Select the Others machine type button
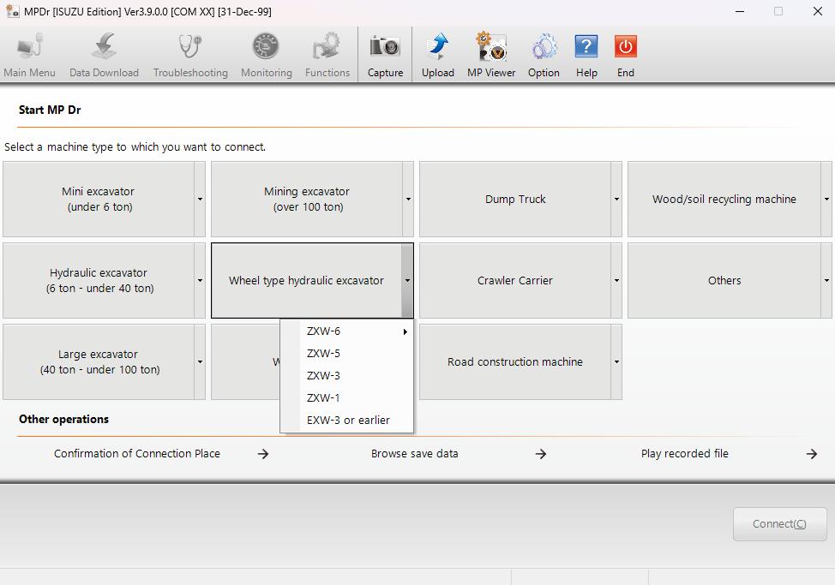Screen dimensions: 835x585 click(724, 280)
